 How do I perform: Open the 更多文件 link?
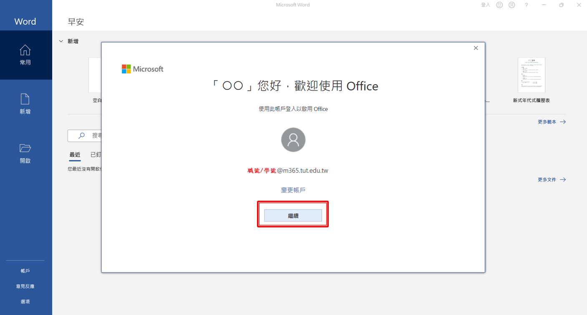(x=552, y=179)
